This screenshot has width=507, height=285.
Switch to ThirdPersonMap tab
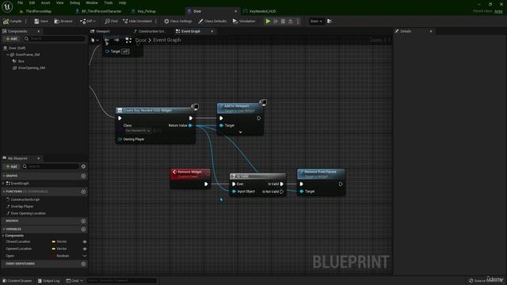click(36, 11)
